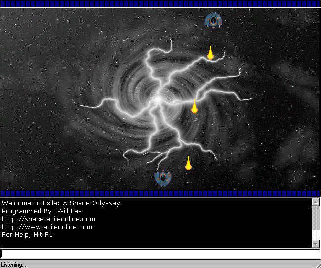Click the chat log scroll down arrow
Viewport: 321px width, 268px height.
point(316,244)
